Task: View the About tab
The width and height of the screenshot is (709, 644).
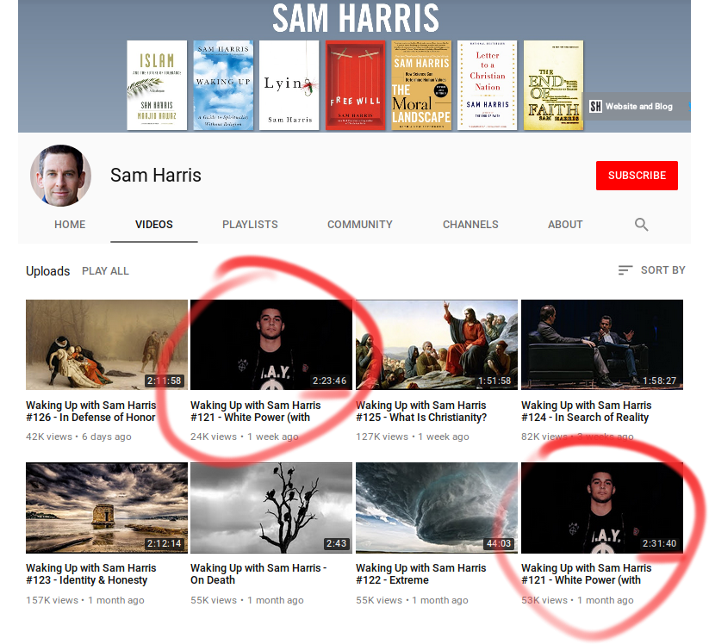Action: tap(565, 225)
